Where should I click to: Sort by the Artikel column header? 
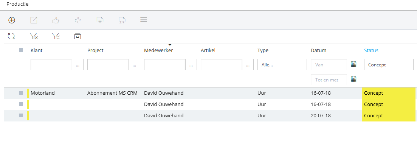click(208, 51)
